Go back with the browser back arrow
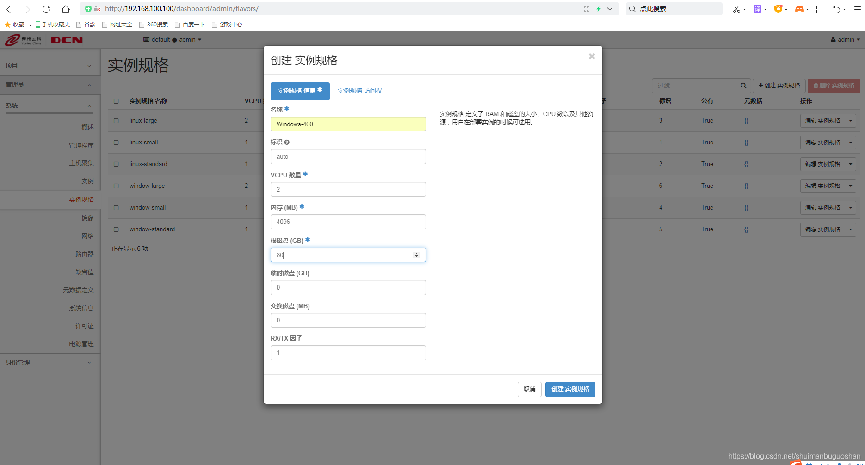This screenshot has width=865, height=465. point(9,9)
